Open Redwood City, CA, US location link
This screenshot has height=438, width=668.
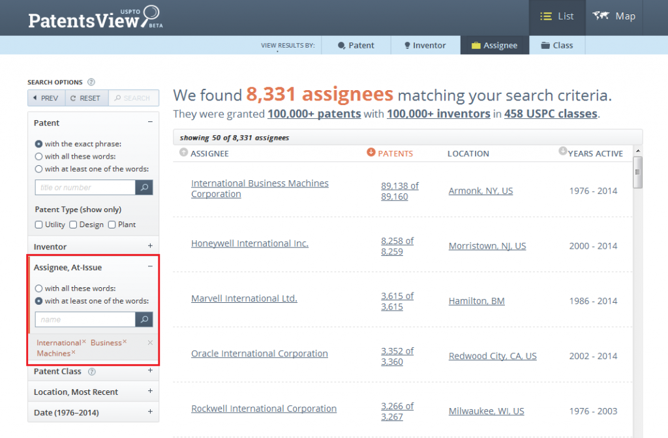tap(493, 356)
